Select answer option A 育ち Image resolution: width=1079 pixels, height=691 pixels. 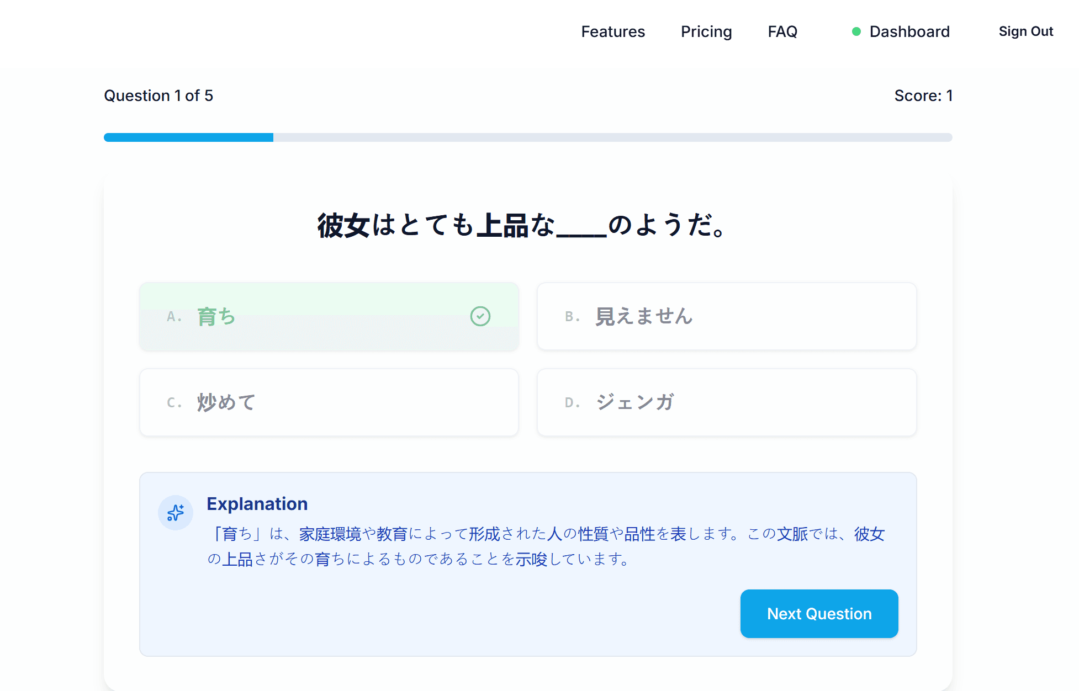(329, 316)
